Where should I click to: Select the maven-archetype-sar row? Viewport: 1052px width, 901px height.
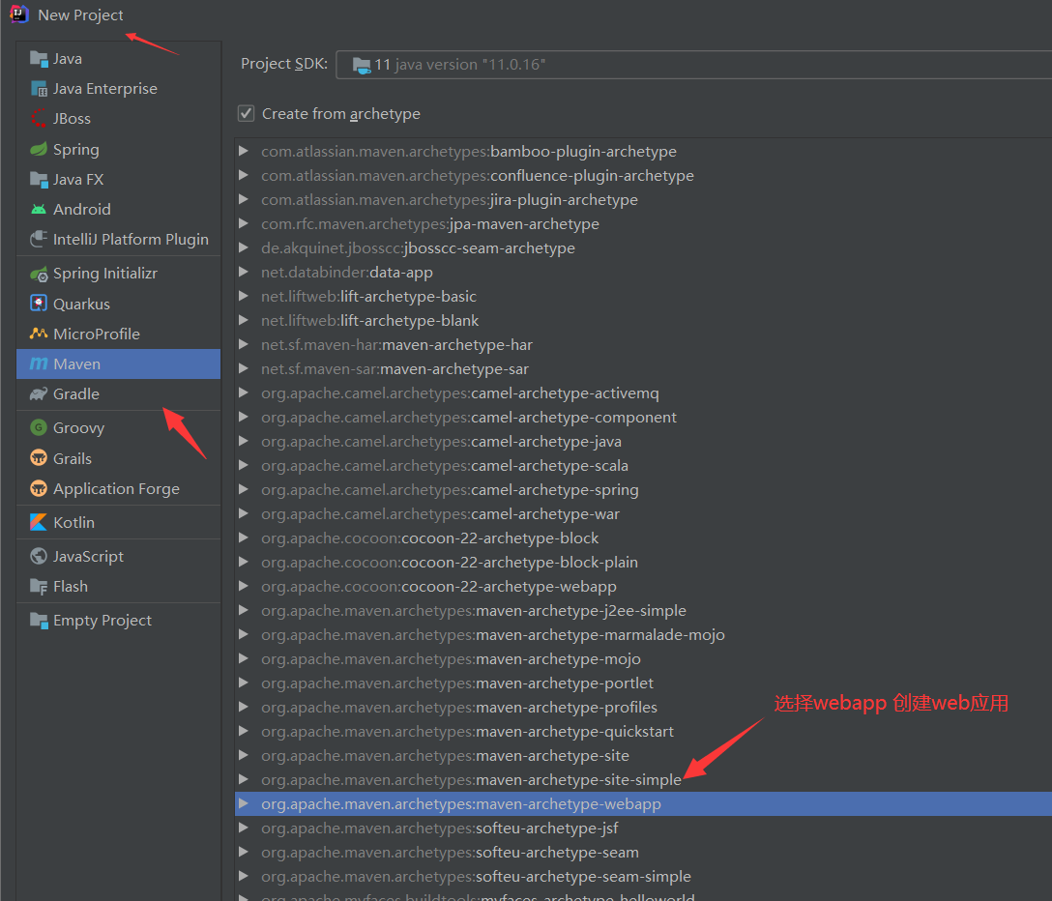coord(643,369)
